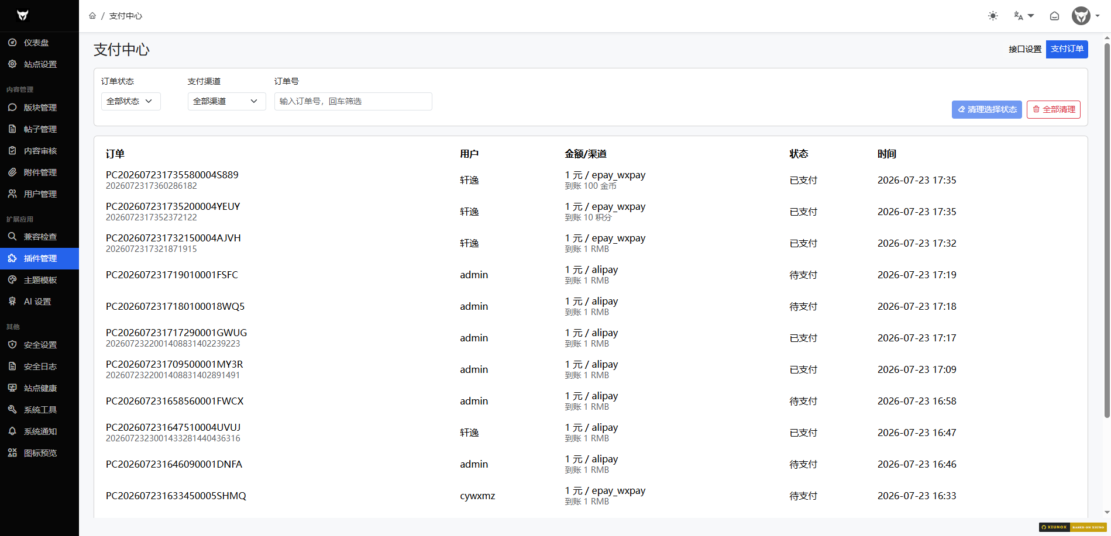This screenshot has height=536, width=1111.
Task: Click order PC202607231735580004S889
Action: 172,175
